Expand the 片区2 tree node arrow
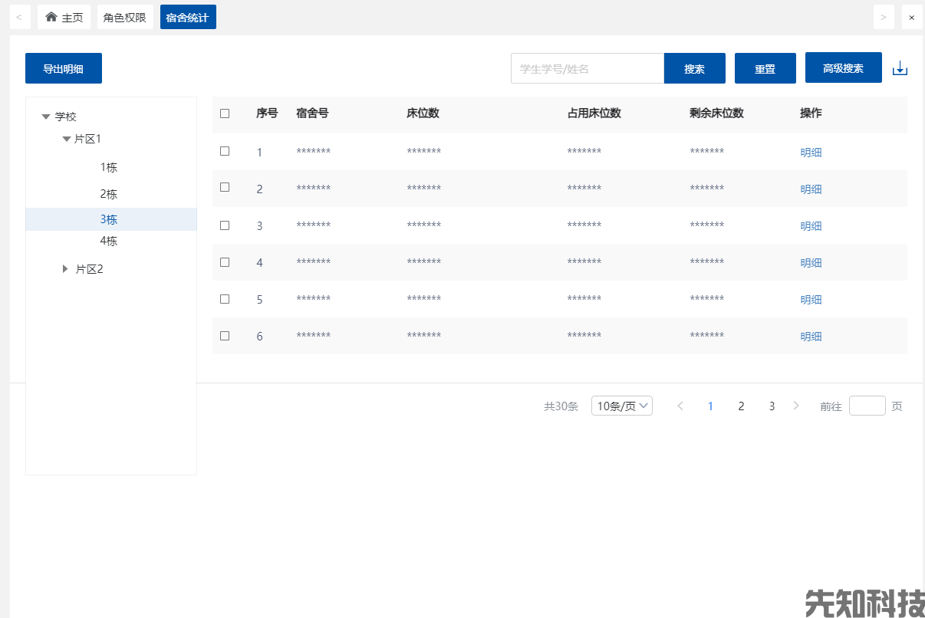 (65, 269)
